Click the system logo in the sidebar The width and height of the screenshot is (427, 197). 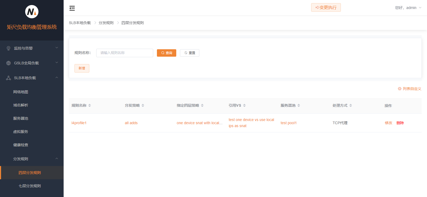point(32,12)
